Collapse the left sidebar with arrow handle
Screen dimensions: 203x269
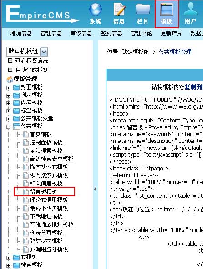click(95, 189)
